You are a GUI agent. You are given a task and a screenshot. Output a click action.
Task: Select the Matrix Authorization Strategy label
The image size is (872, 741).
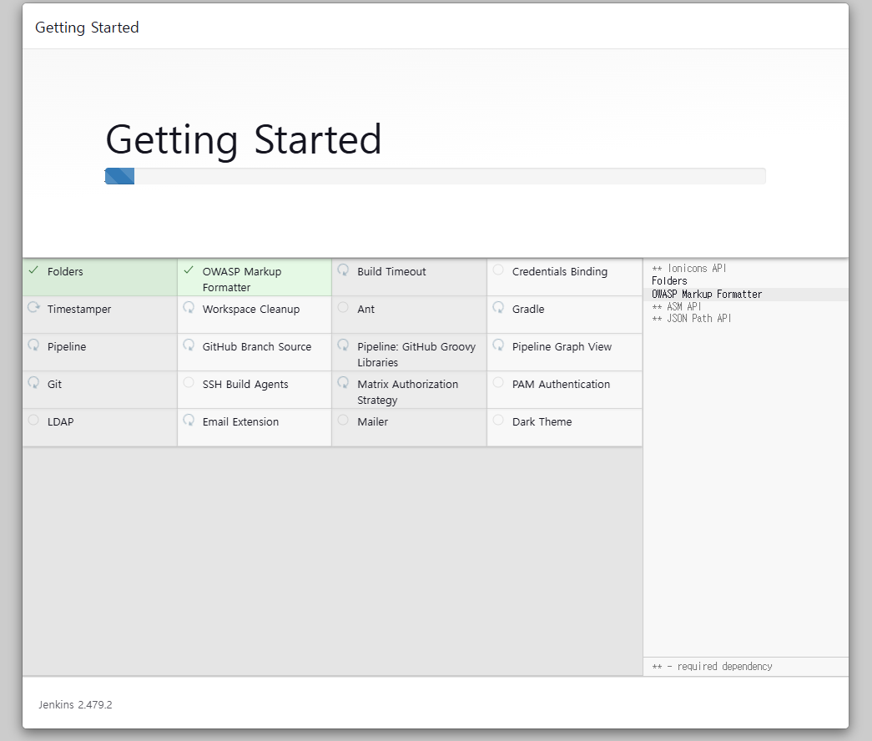click(x=408, y=392)
